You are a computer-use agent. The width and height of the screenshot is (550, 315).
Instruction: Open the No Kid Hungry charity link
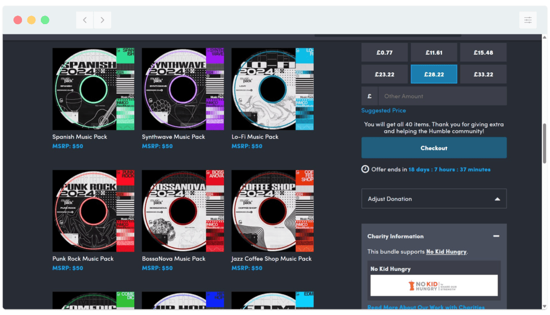coord(447,251)
